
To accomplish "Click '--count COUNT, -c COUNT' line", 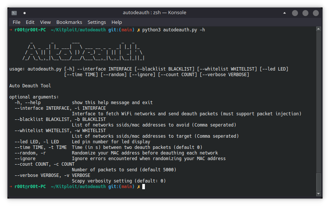I will tap(44, 164).
